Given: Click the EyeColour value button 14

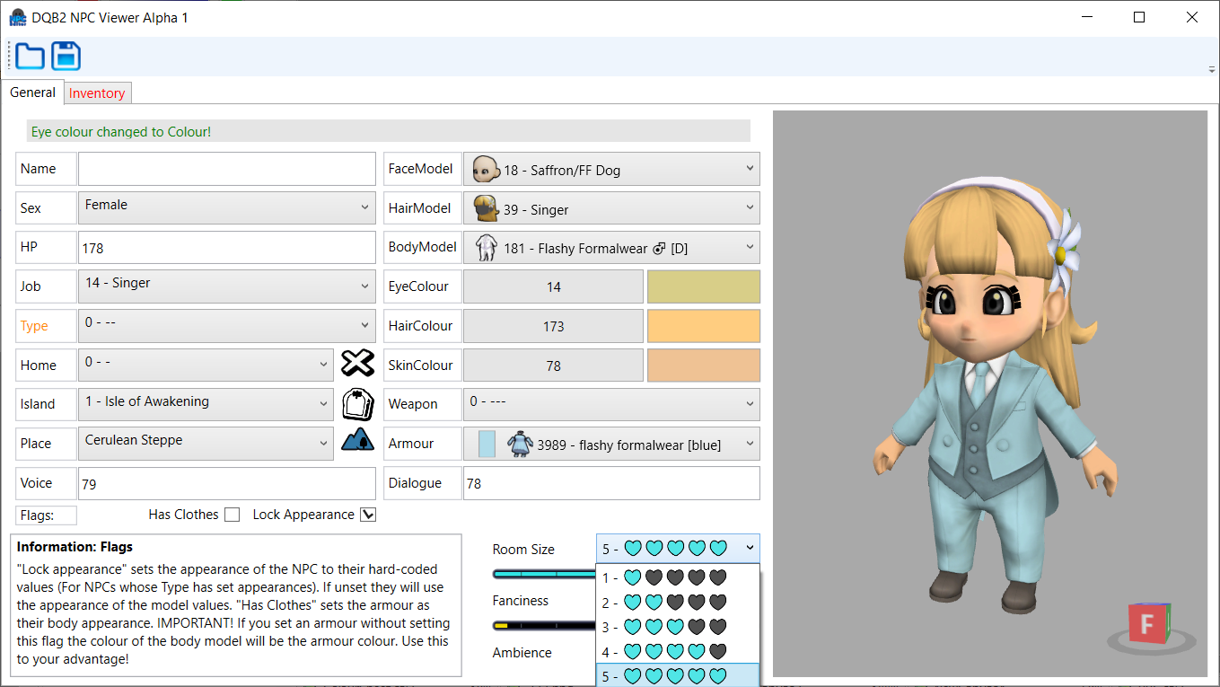Looking at the screenshot, I should coord(553,286).
